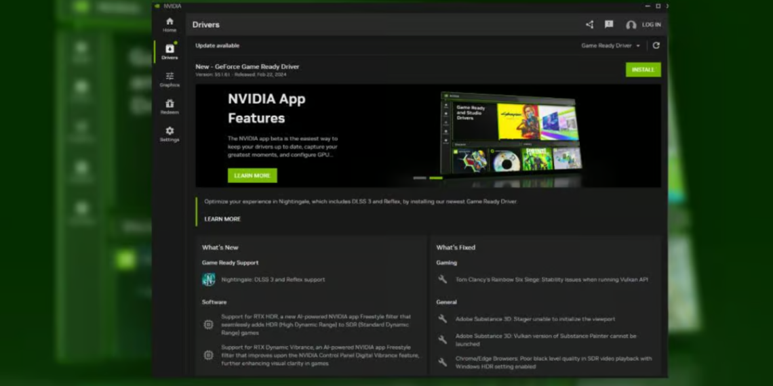Image resolution: width=773 pixels, height=386 pixels.
Task: Click wrench icon beside Chrome/Edge Browsers fix
Action: click(x=443, y=362)
